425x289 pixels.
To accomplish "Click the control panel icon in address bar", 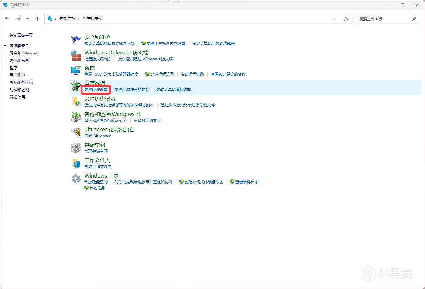I will (50, 19).
